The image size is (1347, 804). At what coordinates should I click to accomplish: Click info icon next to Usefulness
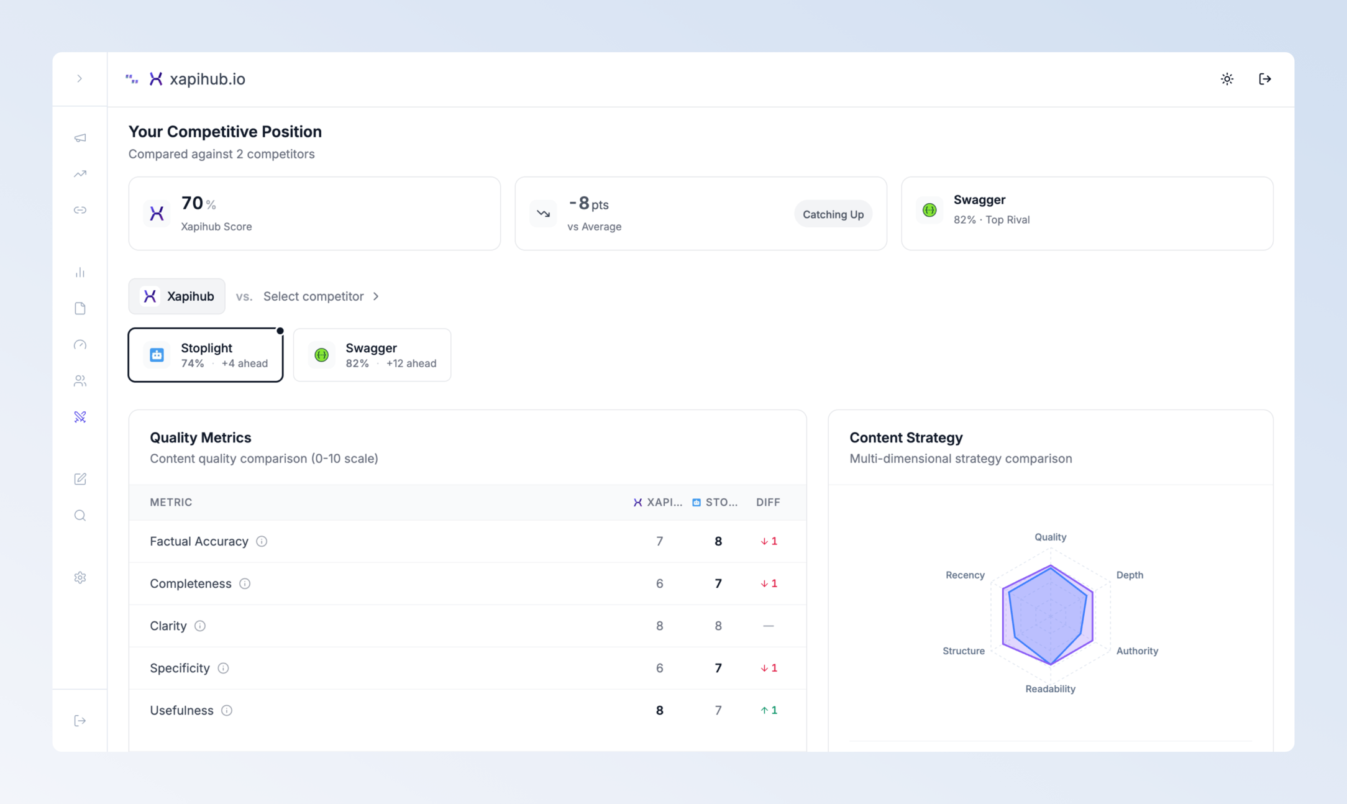tap(227, 710)
